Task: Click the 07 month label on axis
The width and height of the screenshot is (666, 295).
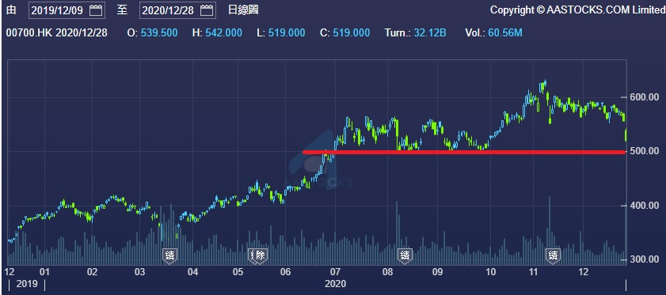Action: [x=335, y=272]
